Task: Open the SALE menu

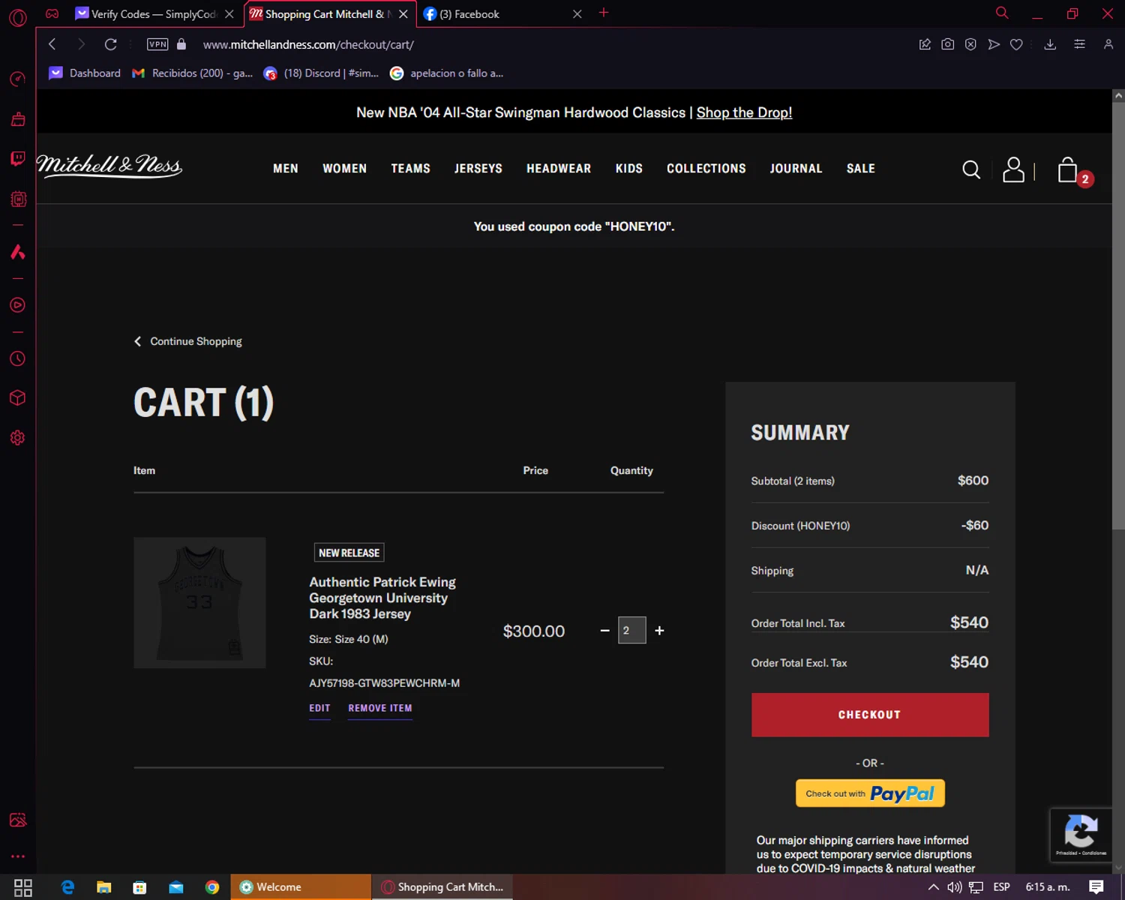Action: pos(861,169)
